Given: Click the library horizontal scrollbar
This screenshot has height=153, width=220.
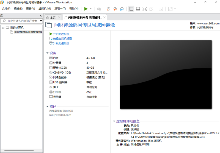Looking at the screenshot, I should click(x=19, y=151).
